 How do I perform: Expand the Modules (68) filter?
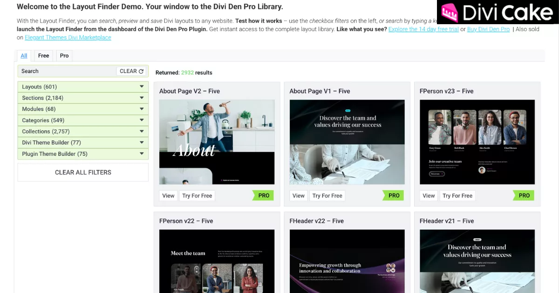pos(83,109)
